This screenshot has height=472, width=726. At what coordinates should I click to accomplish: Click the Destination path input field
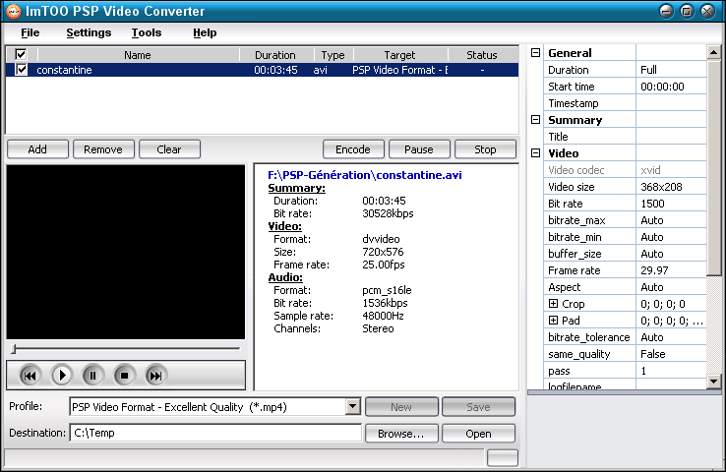(215, 433)
